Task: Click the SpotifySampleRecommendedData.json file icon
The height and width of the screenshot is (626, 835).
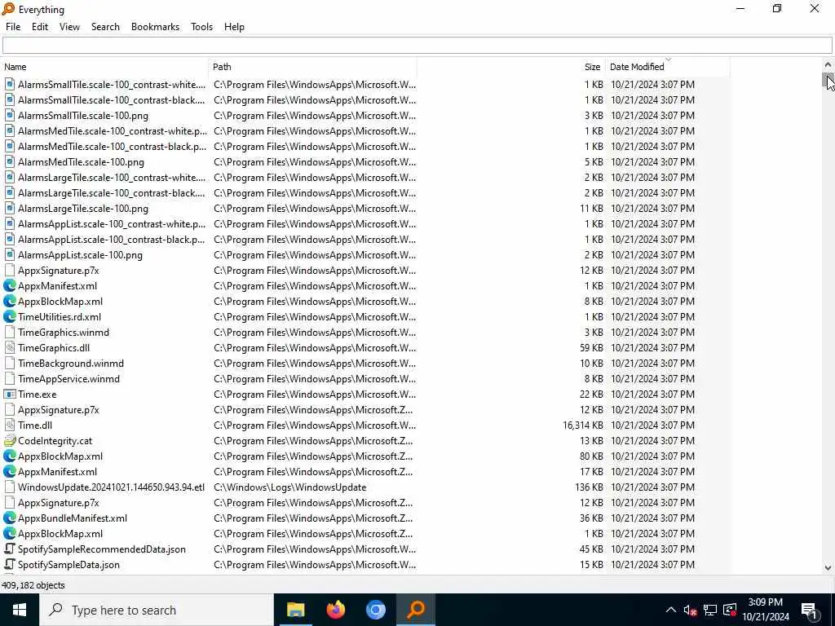Action: tap(9, 549)
